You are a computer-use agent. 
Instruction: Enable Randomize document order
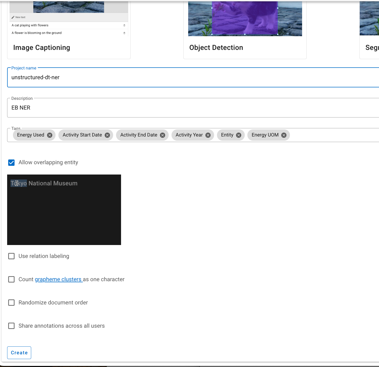(11, 303)
